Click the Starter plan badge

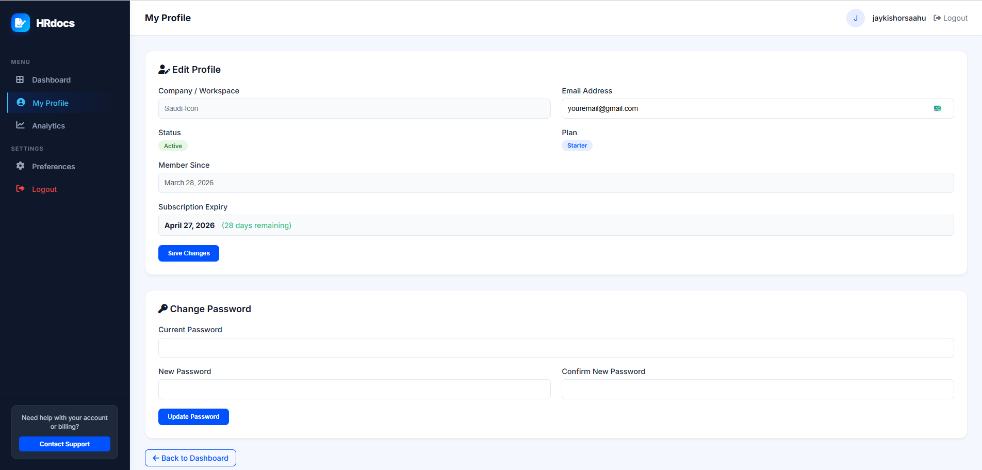(x=577, y=145)
